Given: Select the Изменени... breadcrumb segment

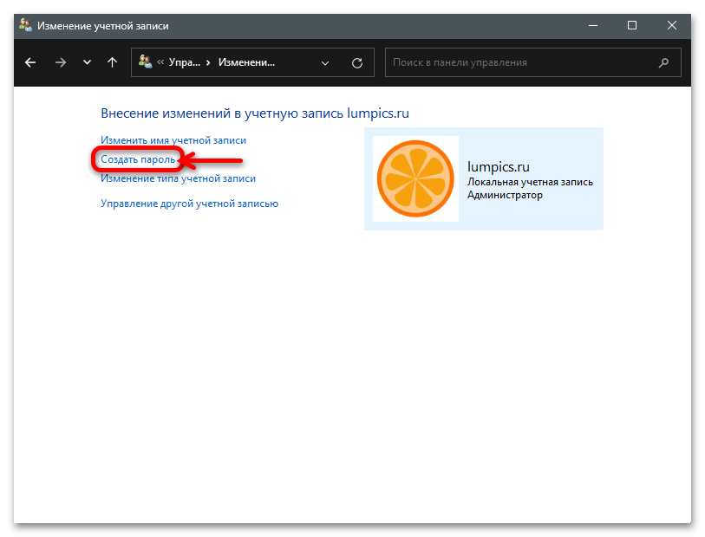Looking at the screenshot, I should [x=246, y=62].
